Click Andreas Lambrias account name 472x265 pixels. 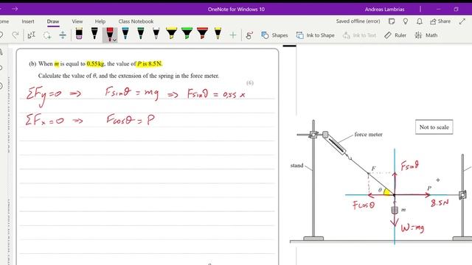tap(384, 10)
